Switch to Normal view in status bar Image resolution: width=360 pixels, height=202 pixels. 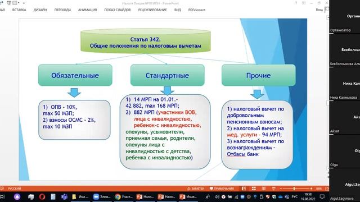coord(244,189)
